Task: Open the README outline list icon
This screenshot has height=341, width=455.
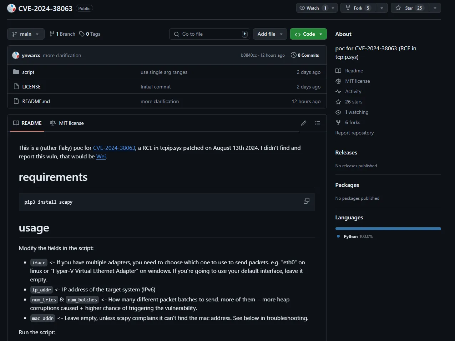Action: tap(317, 123)
